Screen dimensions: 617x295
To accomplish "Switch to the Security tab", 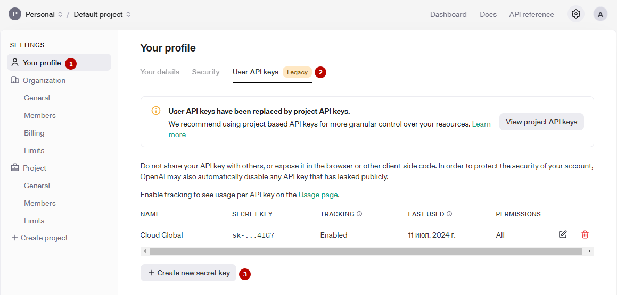I will (206, 72).
